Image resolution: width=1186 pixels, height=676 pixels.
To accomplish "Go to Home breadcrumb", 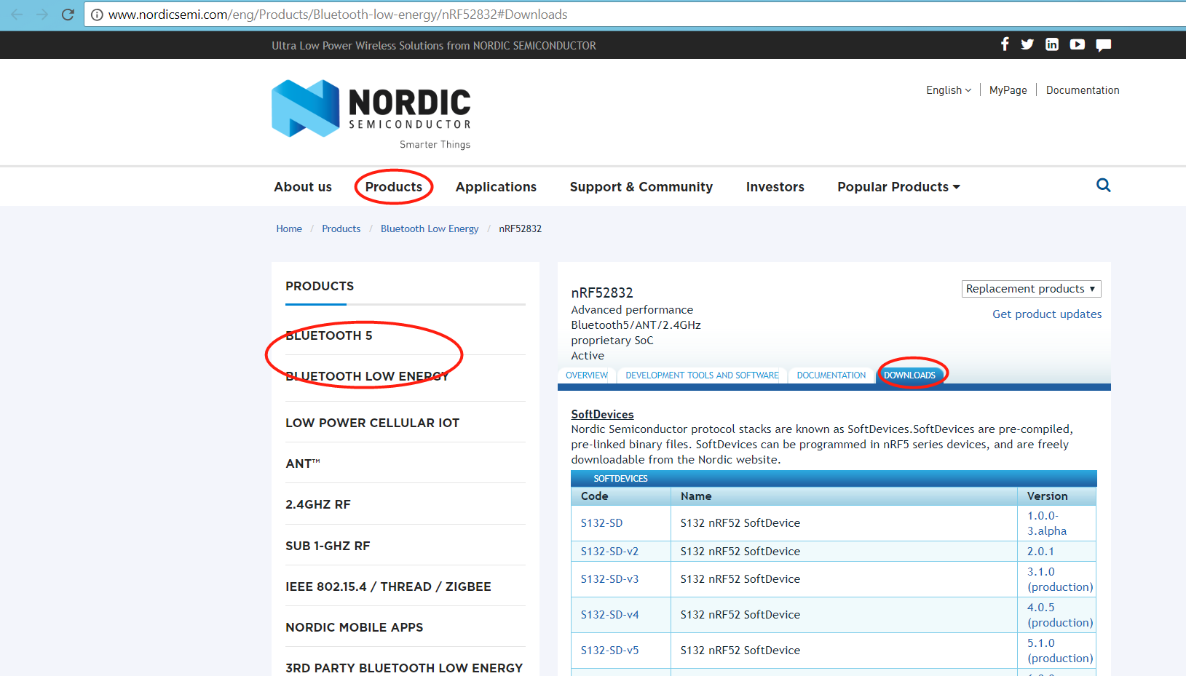I will [x=289, y=228].
